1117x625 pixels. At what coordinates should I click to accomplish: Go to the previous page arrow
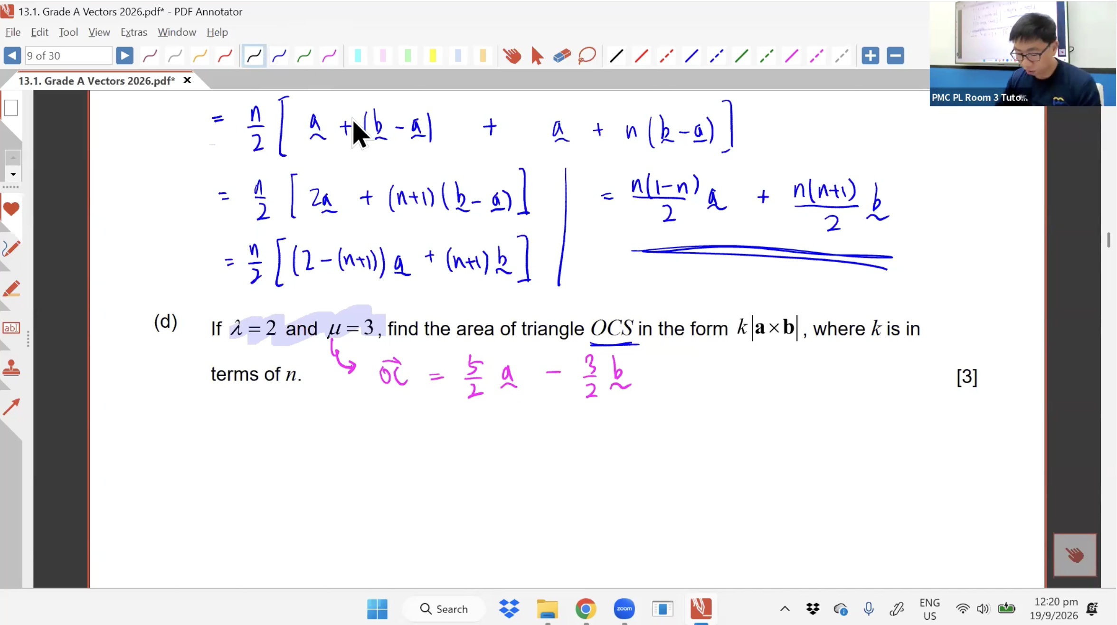click(x=12, y=56)
